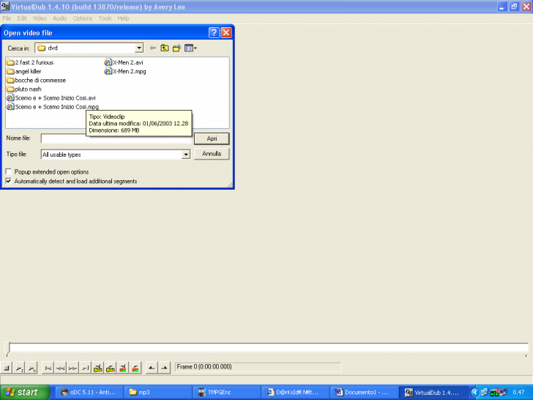
Task: Click the previous scene scan icon
Action: (123, 368)
